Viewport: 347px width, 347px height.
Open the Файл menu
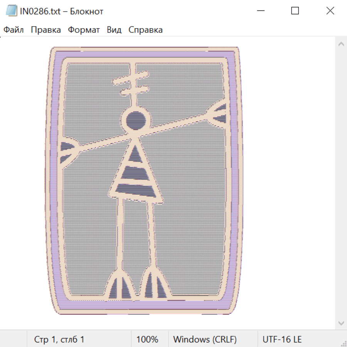coord(13,30)
